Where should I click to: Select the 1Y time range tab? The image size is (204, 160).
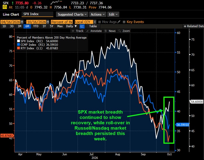point(44,26)
